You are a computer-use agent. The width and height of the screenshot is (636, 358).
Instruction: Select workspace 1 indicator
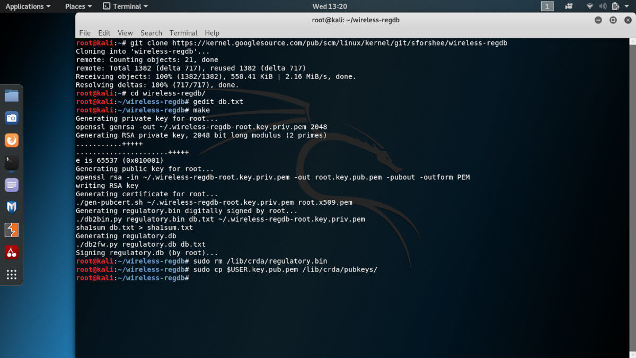tap(547, 6)
